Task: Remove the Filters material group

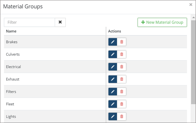Action: 122,91
